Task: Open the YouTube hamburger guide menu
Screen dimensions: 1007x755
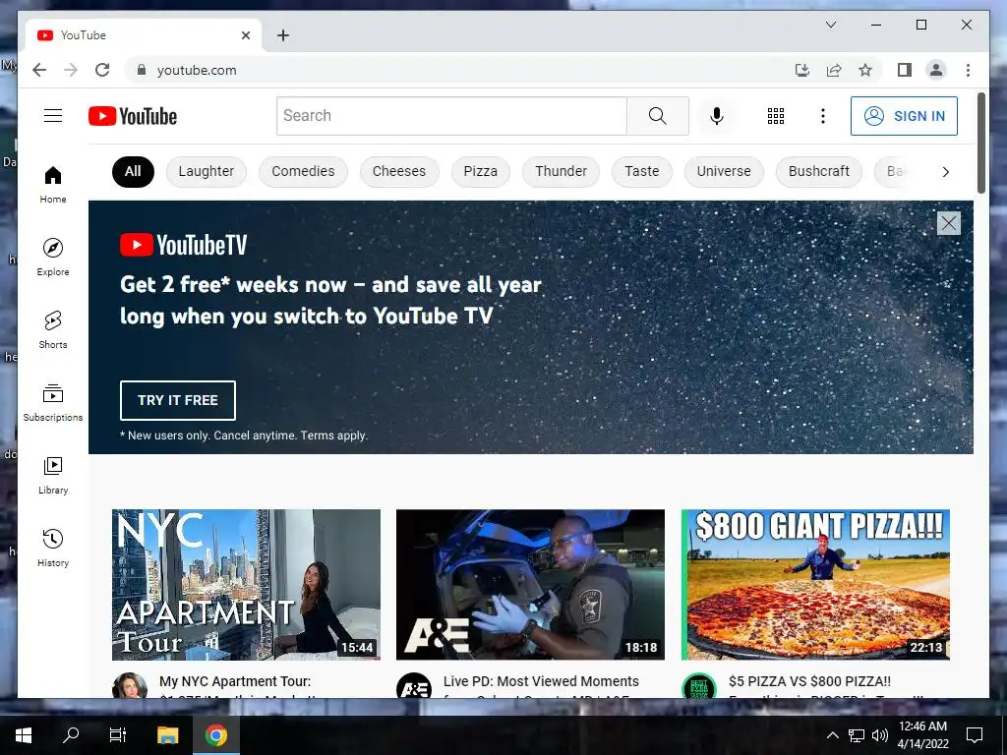Action: click(x=53, y=116)
